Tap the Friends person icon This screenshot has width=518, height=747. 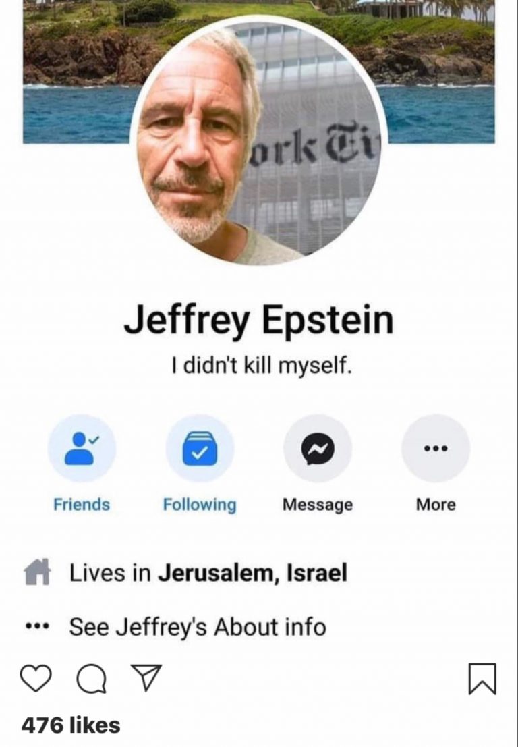82,448
